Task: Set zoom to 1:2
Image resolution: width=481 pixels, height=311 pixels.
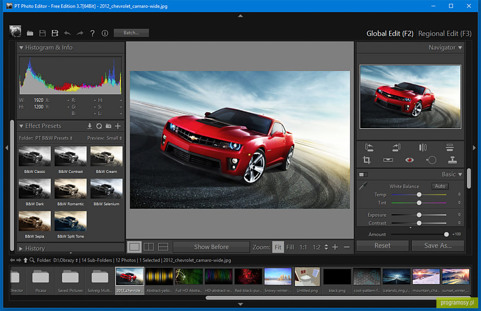Action: pyautogui.click(x=317, y=247)
